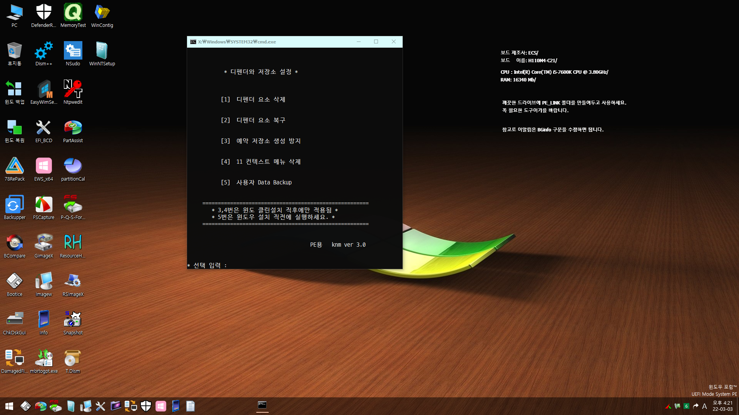Screen dimensions: 739x415
Task: Open the 휴지통 recycle bin
Action: (15, 54)
